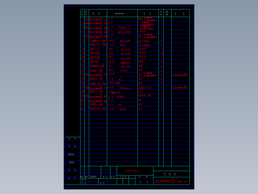258x194 pixels.
Task: Click the AL material in row 20
Action: click(x=140, y=100)
